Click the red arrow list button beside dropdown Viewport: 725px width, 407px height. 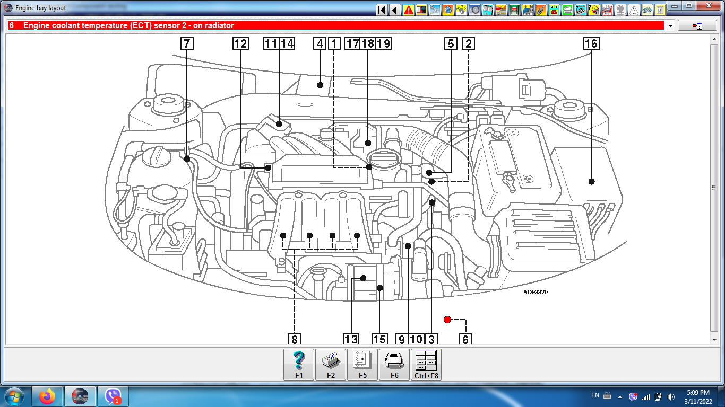click(x=697, y=25)
